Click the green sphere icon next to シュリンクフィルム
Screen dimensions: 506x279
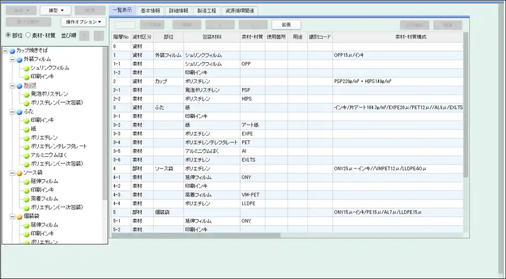26,68
